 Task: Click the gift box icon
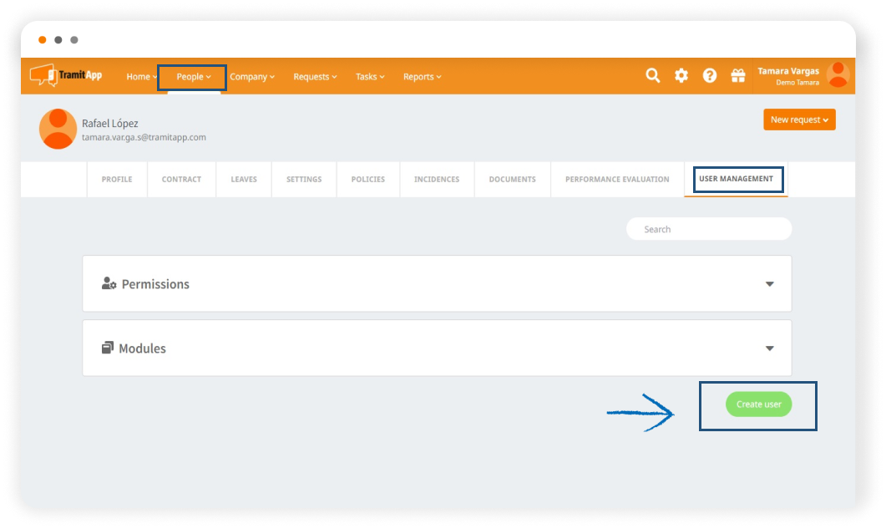[738, 76]
